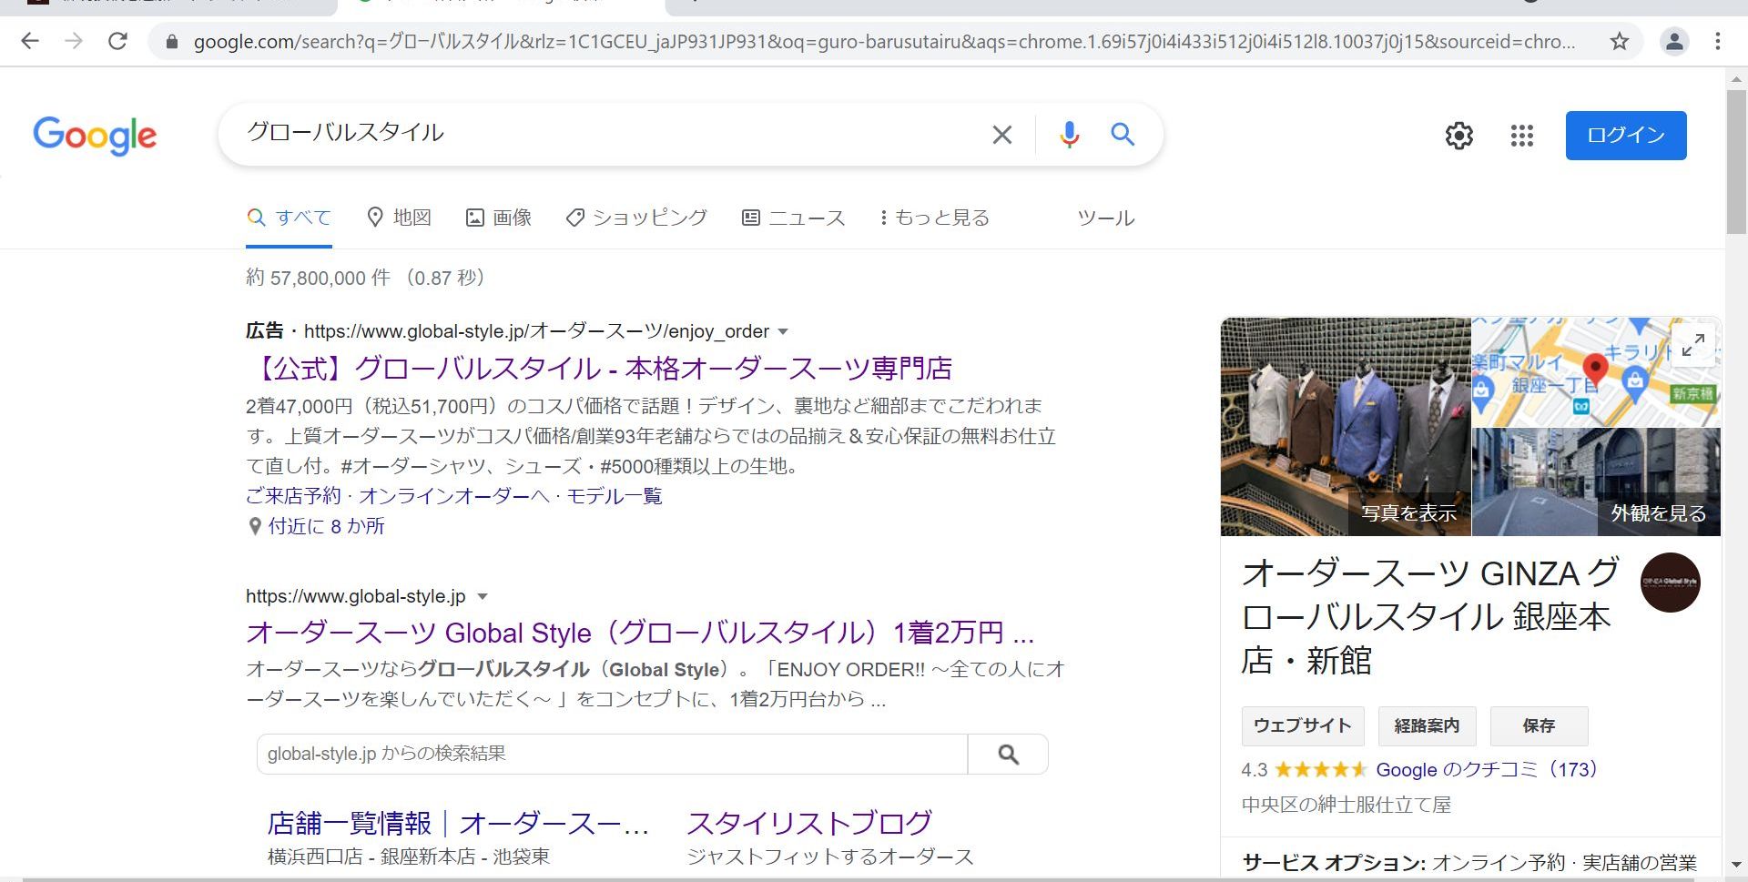View the suit mannequins photo thumbnail
The width and height of the screenshot is (1748, 882).
click(1345, 426)
